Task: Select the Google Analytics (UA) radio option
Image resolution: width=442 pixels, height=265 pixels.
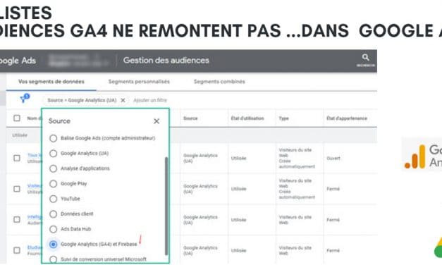Action: click(x=54, y=154)
